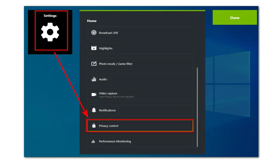Click the settings list vertical scrollbar
This screenshot has height=160, width=276.
coord(197,107)
